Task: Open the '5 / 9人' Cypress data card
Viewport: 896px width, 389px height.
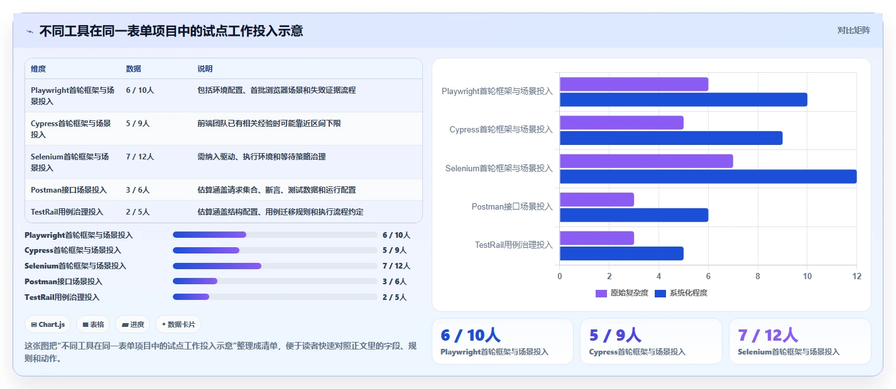Action: tap(651, 341)
